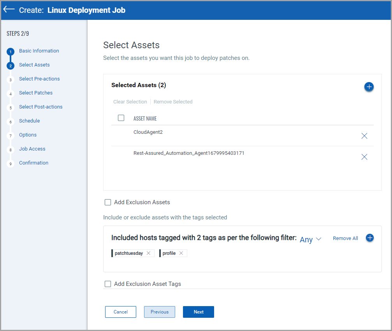Click step 9 circle indicator

[11, 164]
